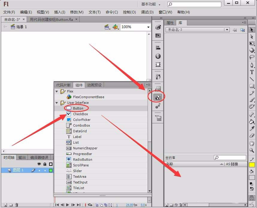Pick the Zoom magnifier tool
The height and width of the screenshot is (208, 257).
pyautogui.click(x=252, y=150)
